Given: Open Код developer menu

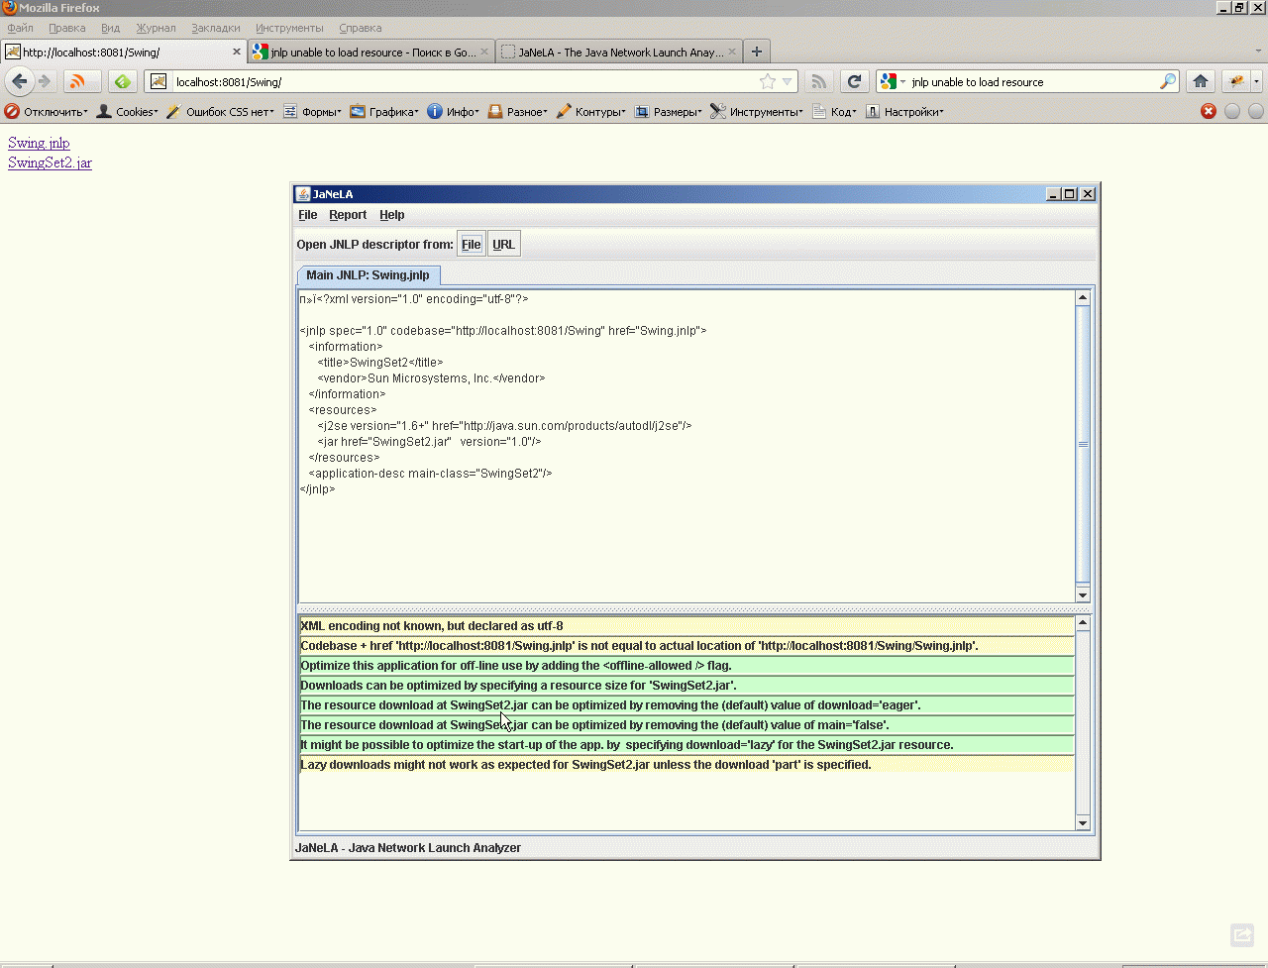Looking at the screenshot, I should pos(834,112).
